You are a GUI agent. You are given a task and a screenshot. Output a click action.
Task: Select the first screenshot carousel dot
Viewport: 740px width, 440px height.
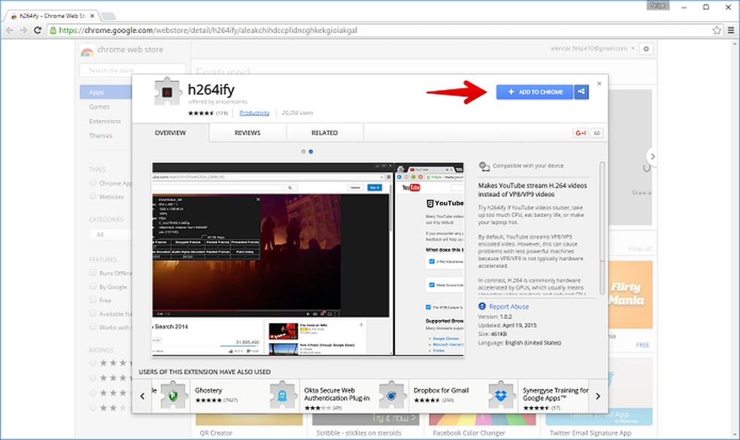[304, 152]
